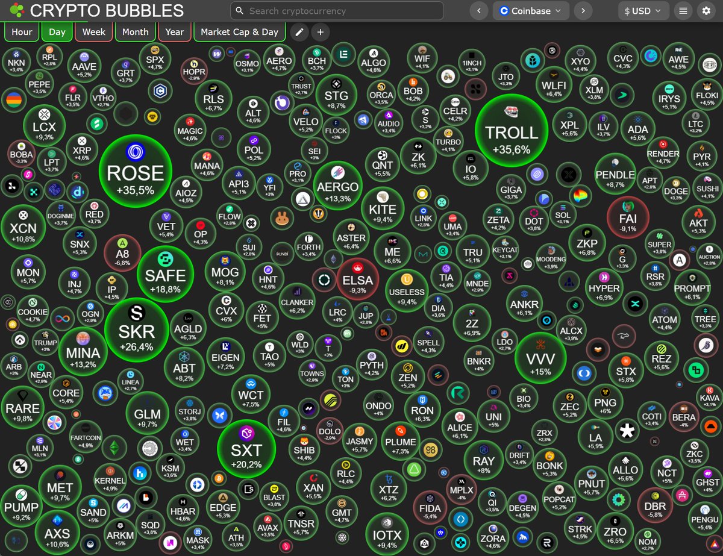Screen dimensions: 723x556
Task: Click the search cryptocurrency field
Action: pos(337,11)
